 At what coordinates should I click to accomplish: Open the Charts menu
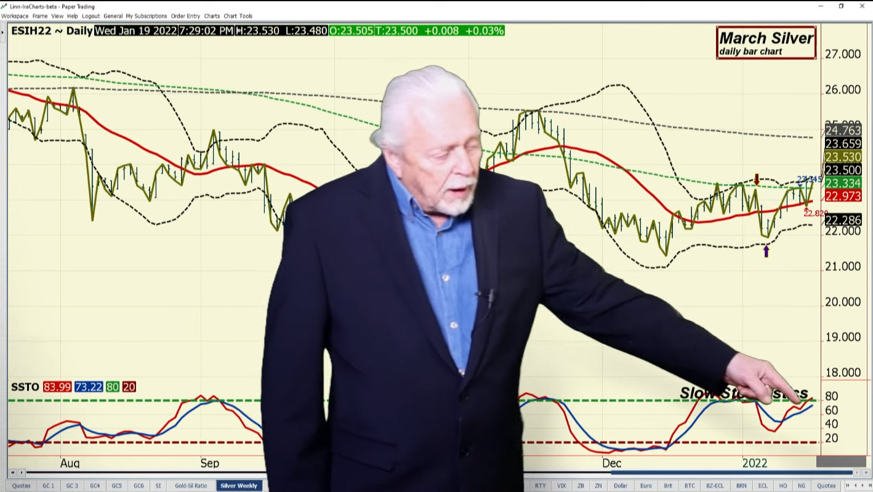[212, 16]
